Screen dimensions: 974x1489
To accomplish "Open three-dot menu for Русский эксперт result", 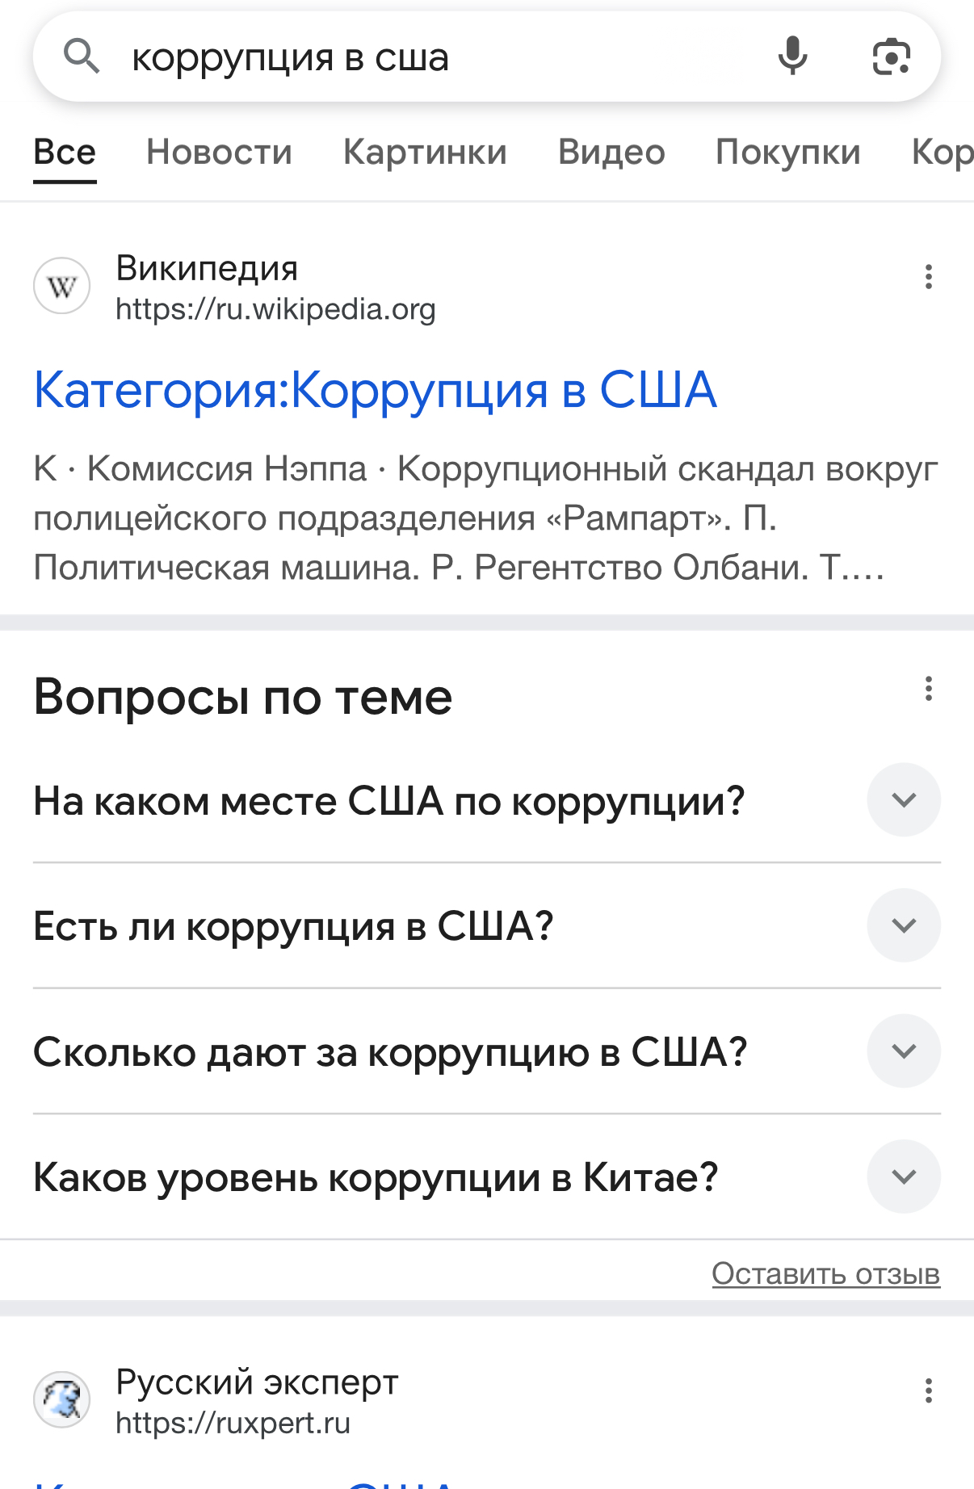I will coord(929,1390).
